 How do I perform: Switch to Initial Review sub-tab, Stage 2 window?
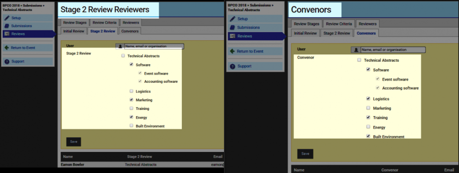73,31
